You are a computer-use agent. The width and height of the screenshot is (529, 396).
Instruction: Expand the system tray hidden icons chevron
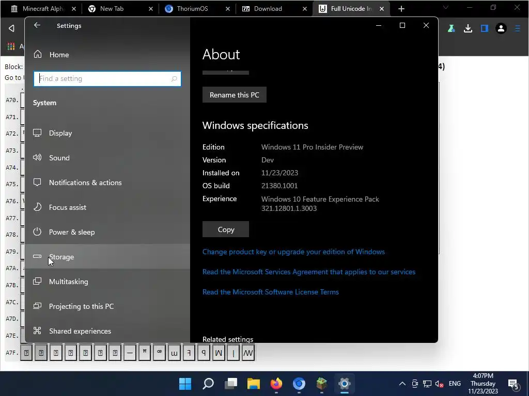pos(402,384)
